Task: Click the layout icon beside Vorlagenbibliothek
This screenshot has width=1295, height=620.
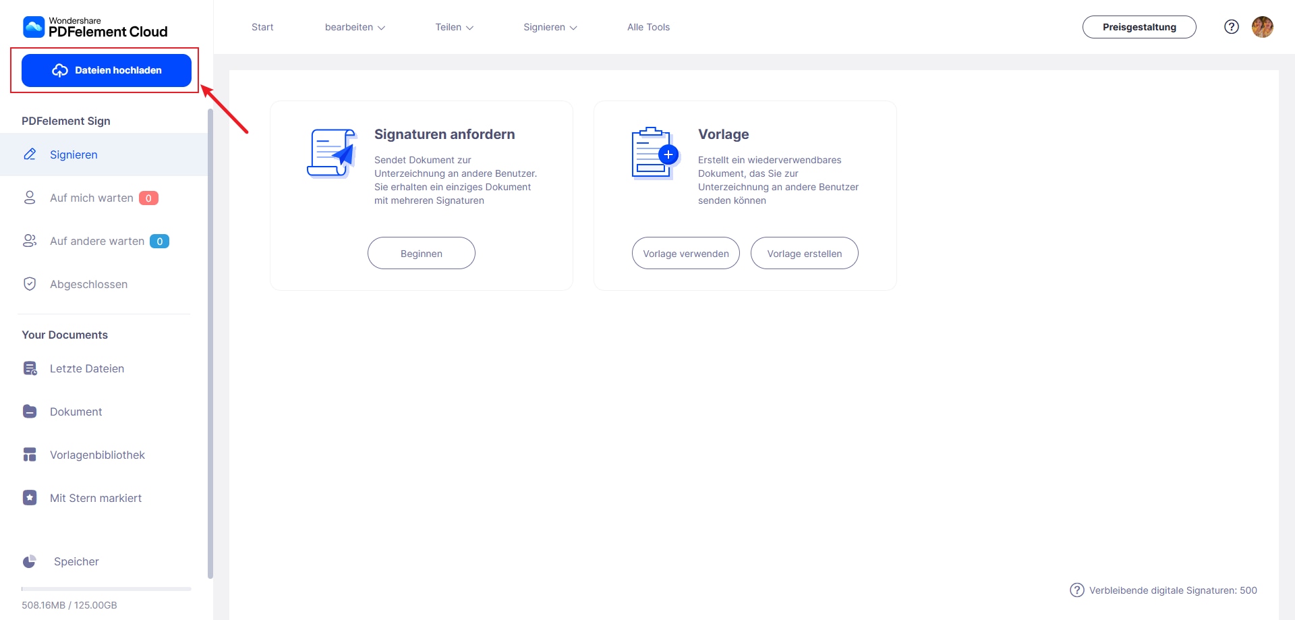Action: tap(30, 455)
